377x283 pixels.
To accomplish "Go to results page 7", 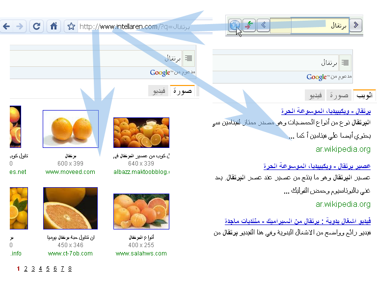I will point(62,269).
